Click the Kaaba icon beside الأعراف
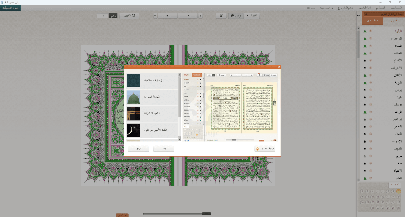This screenshot has width=405, height=217. coord(365,68)
